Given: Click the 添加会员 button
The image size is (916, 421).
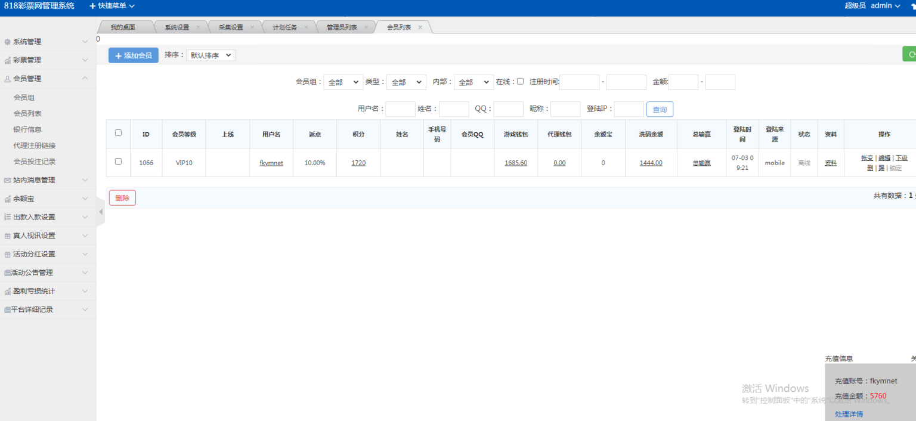Looking at the screenshot, I should 132,55.
